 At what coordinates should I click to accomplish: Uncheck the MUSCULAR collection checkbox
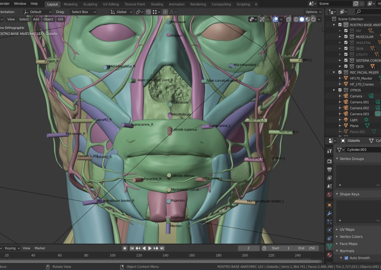346,37
